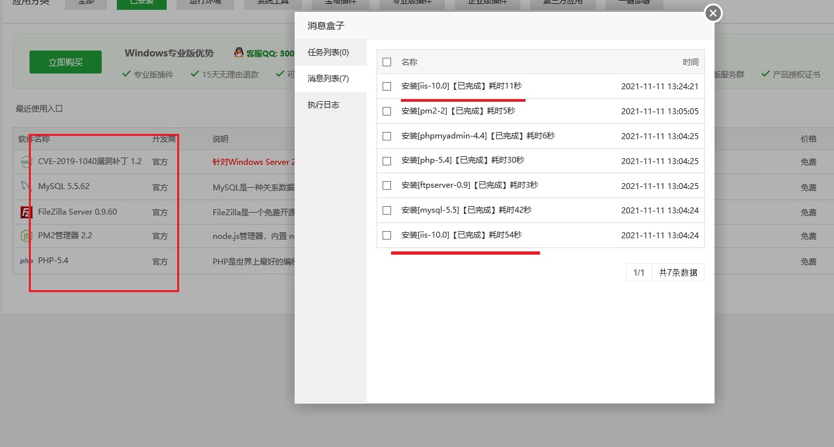
Task: Check the ftpserver-0.9 install message
Action: pyautogui.click(x=386, y=185)
